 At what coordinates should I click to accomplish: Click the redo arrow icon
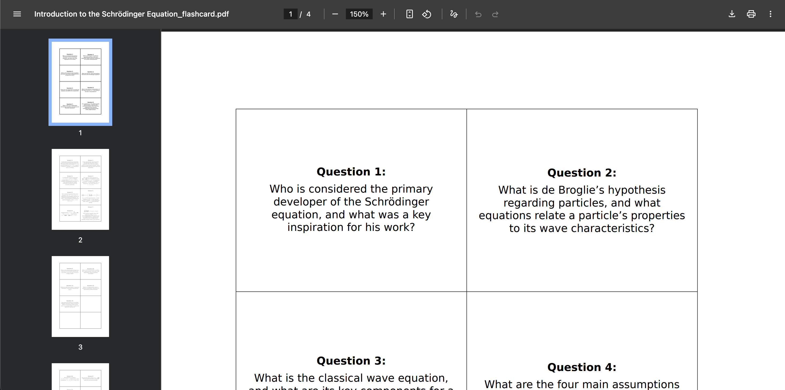coord(495,14)
